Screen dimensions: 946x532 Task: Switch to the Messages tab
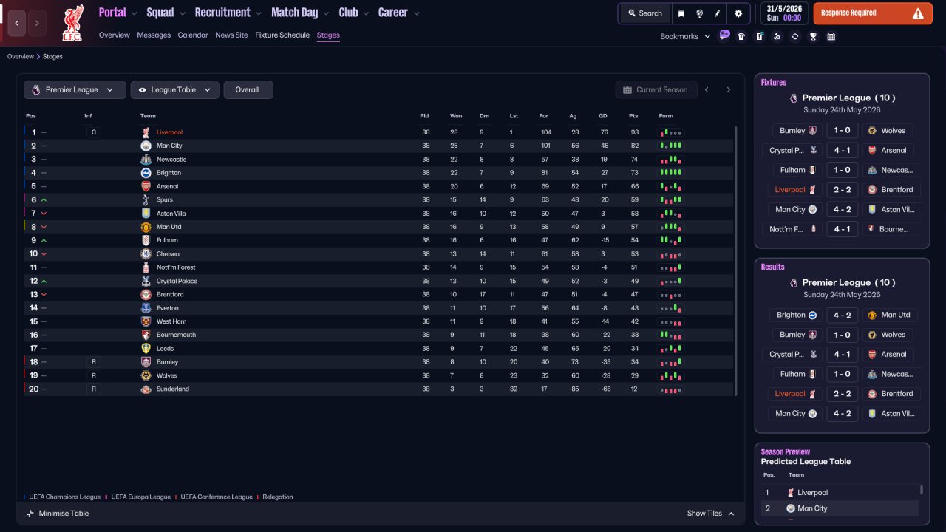[x=154, y=35]
